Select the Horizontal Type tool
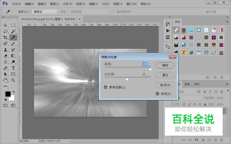The width and height of the screenshot is (231, 144). [x=13, y=68]
